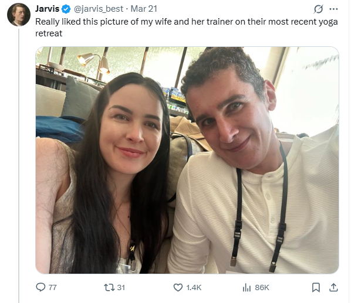Click the Jarvis display name
The image size is (351, 303).
pos(47,9)
